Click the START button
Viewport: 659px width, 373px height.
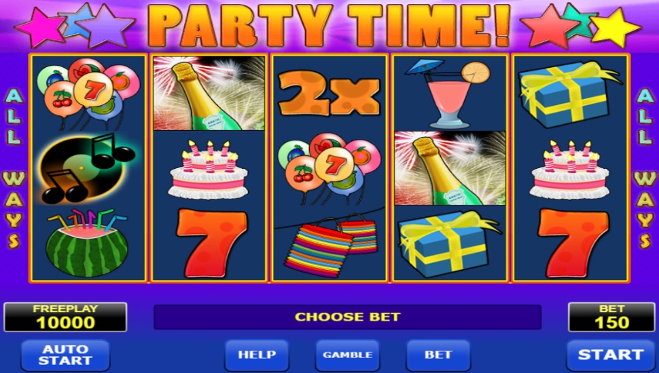pyautogui.click(x=611, y=355)
